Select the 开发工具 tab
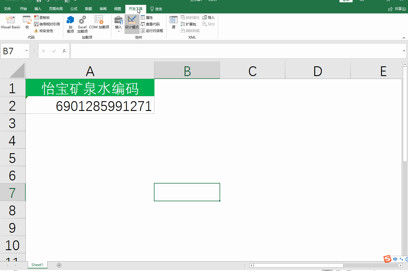The image size is (408, 271). pyautogui.click(x=135, y=9)
